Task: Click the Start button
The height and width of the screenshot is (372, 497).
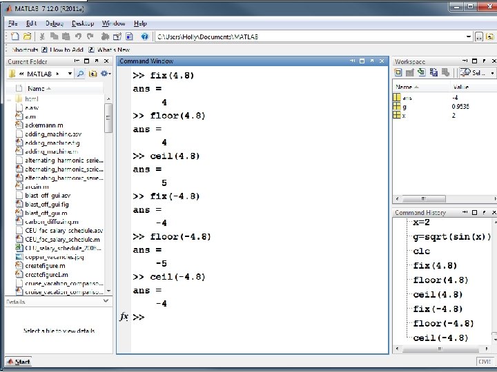Action: coord(19,362)
